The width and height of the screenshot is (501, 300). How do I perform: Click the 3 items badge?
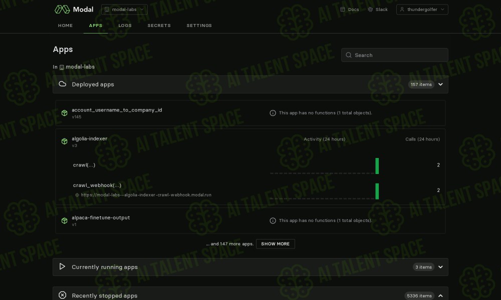pos(423,267)
